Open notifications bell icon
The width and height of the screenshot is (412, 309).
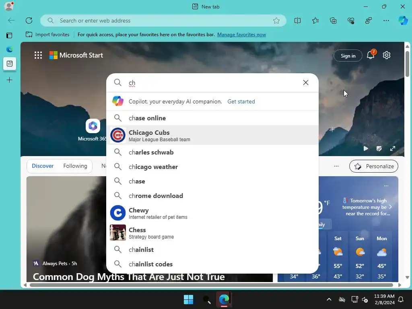pyautogui.click(x=371, y=55)
